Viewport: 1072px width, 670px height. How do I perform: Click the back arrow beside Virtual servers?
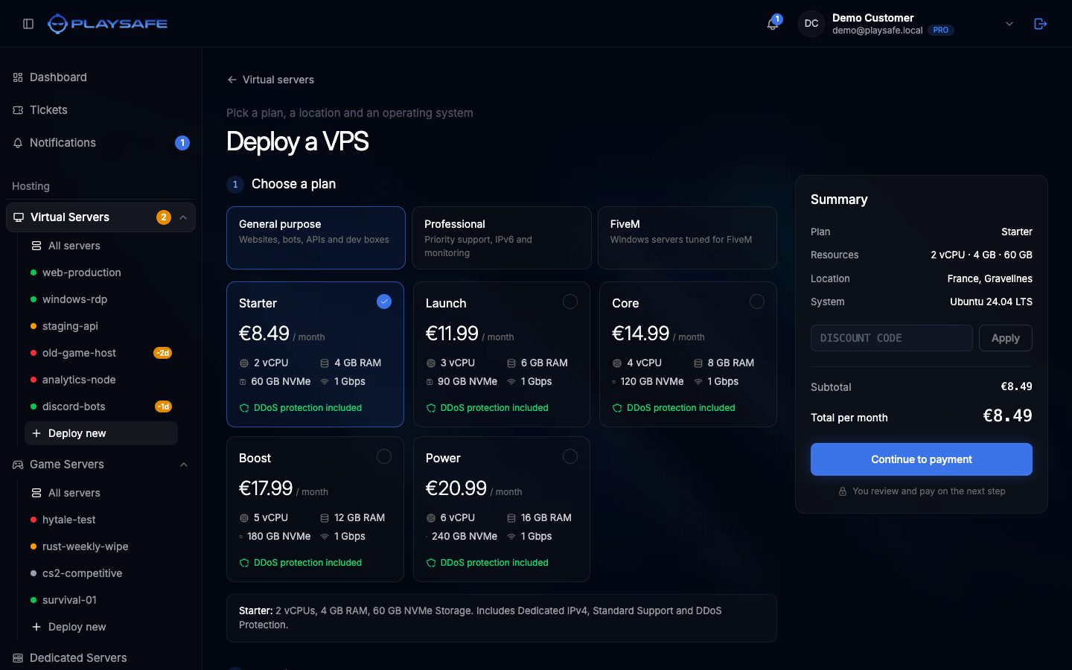coord(232,80)
